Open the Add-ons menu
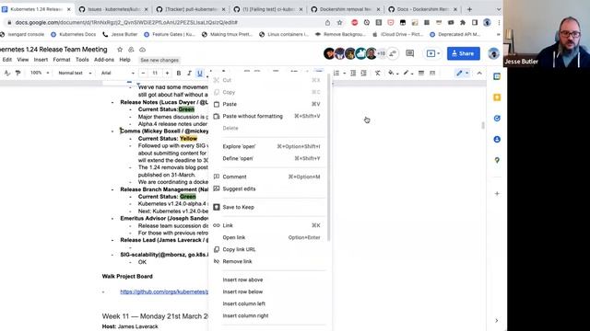 point(104,60)
